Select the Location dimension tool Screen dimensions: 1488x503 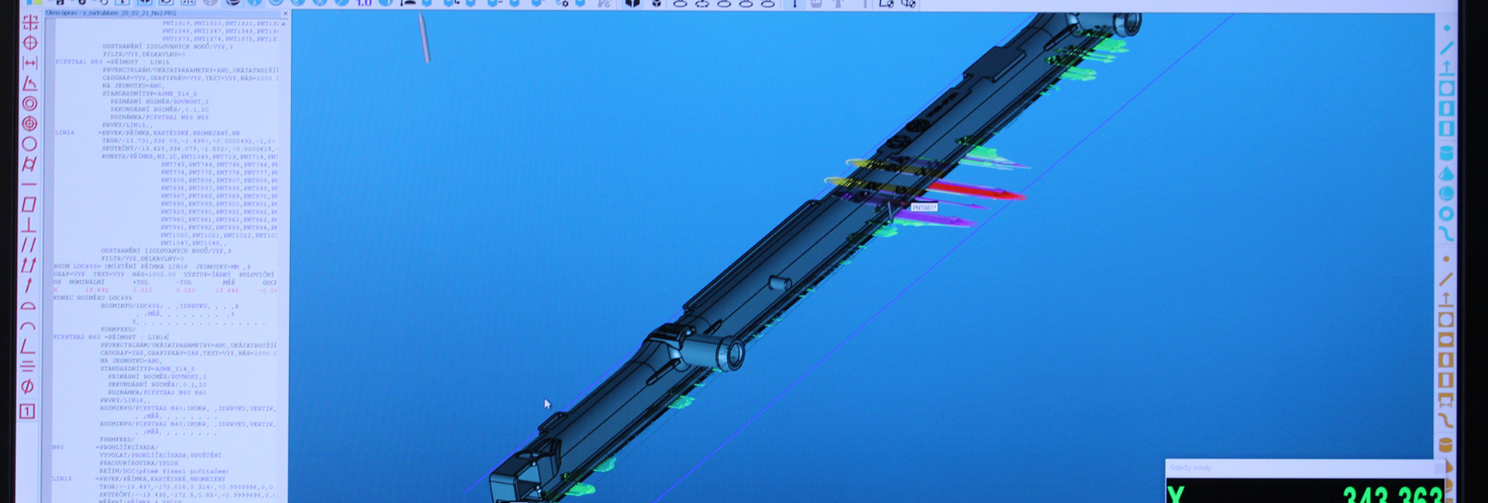[30, 22]
